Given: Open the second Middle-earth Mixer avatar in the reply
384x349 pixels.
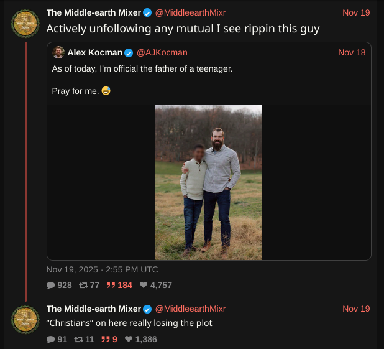Looking at the screenshot, I should 26,320.
